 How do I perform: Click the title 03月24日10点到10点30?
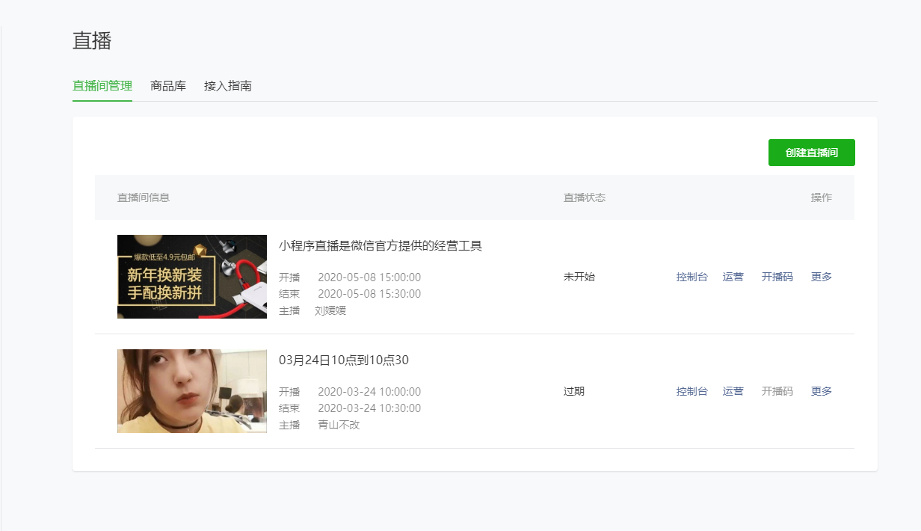point(343,360)
